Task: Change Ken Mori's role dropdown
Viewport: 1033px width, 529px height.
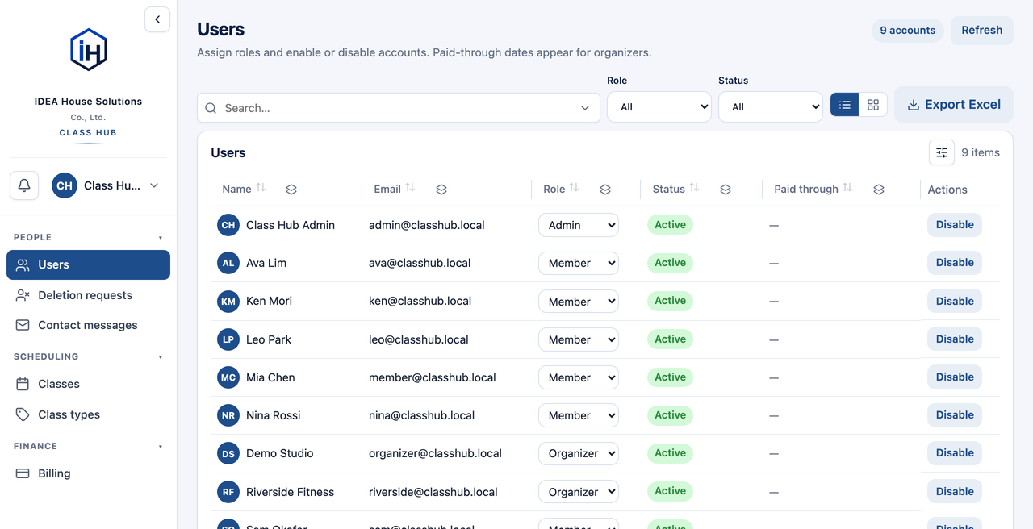Action: tap(579, 302)
